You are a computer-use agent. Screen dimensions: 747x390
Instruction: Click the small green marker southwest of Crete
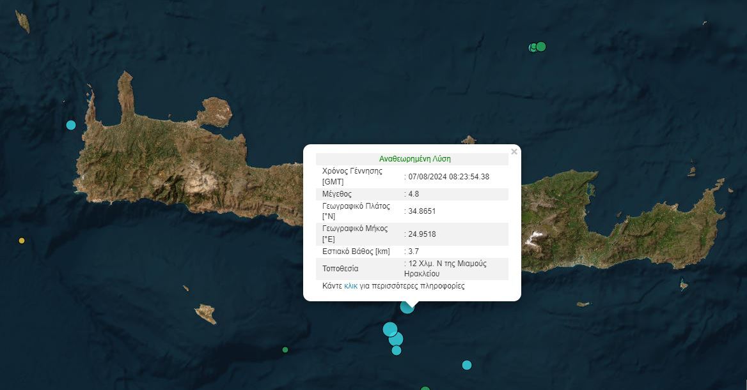tap(285, 350)
